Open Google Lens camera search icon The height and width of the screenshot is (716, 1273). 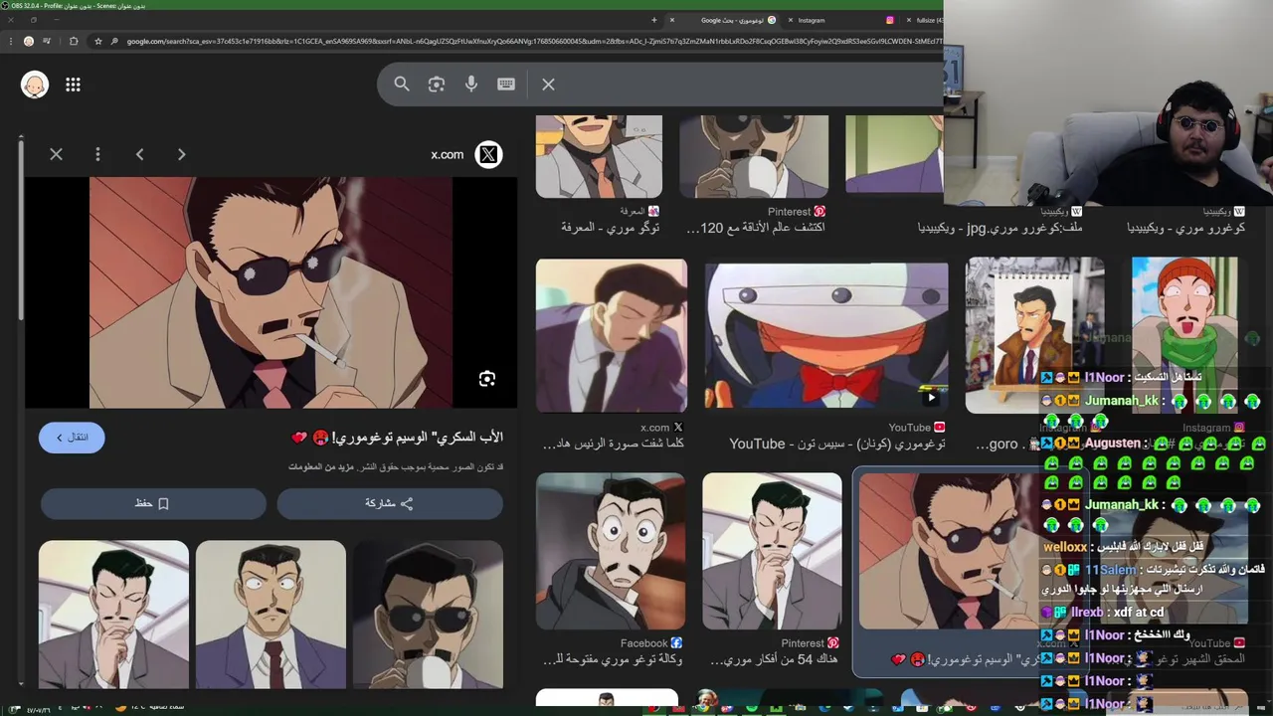[x=437, y=85]
